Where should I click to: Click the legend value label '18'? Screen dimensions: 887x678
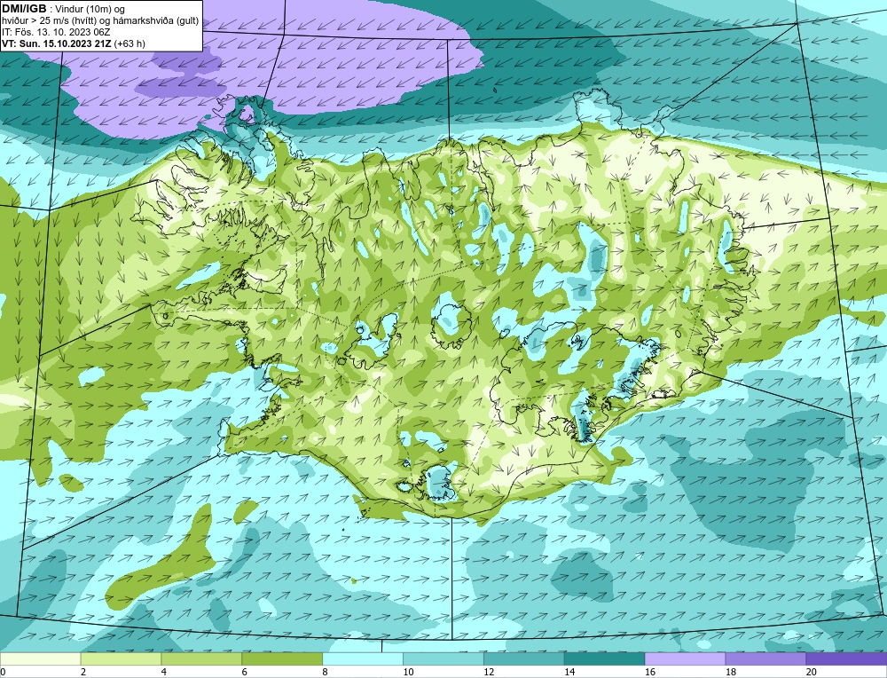pos(730,672)
